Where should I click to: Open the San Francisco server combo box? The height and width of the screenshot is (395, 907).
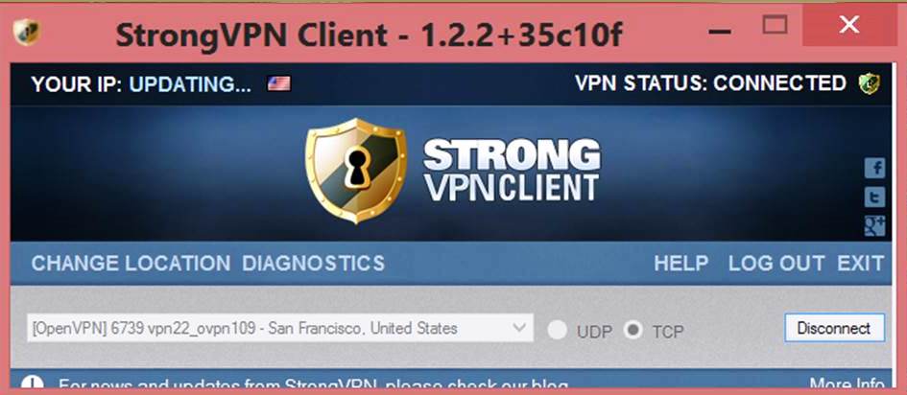pos(280,328)
